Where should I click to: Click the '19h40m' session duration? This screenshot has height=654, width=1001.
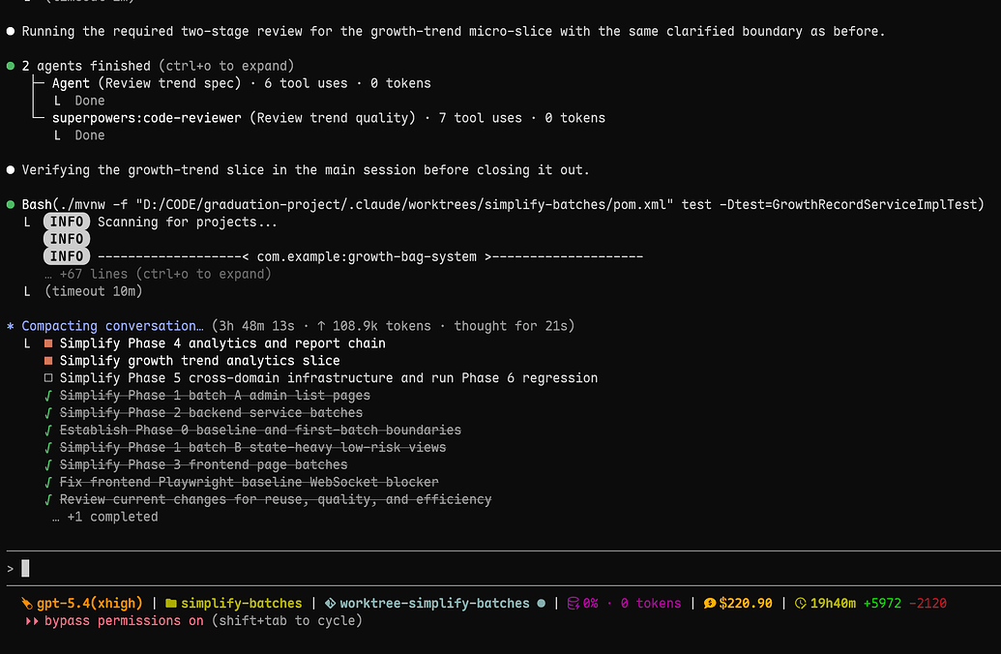coord(833,604)
